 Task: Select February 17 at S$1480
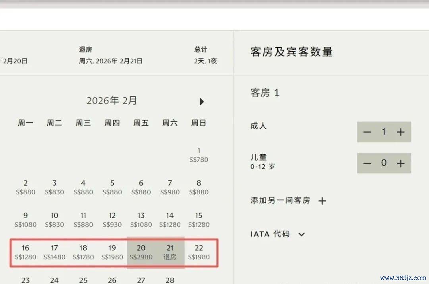[54, 252]
